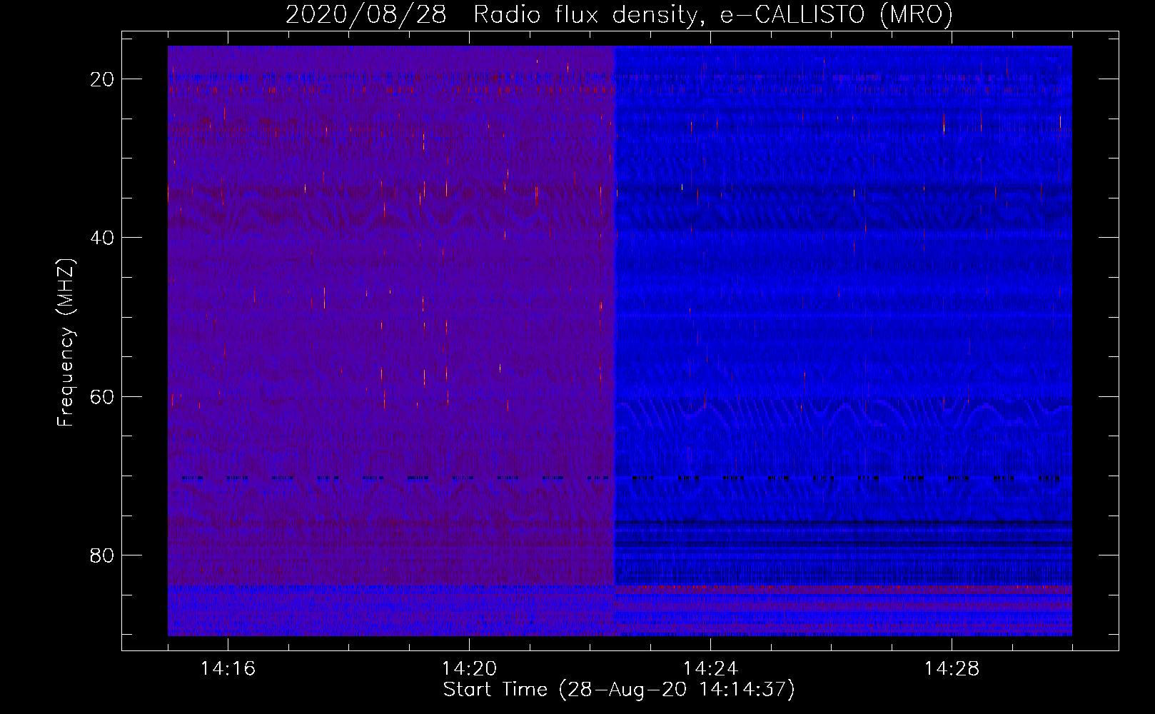Click the 14:24 time tick label
Image resolution: width=1155 pixels, height=714 pixels.
(710, 669)
